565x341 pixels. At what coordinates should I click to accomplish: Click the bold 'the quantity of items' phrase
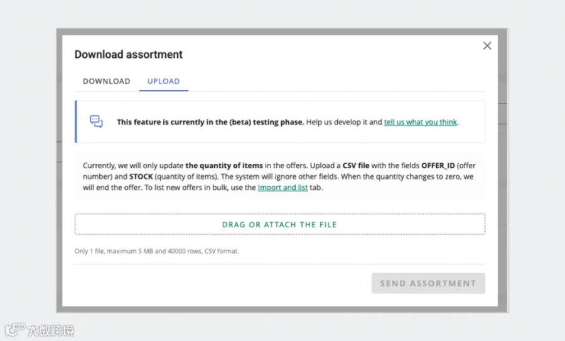pos(224,165)
